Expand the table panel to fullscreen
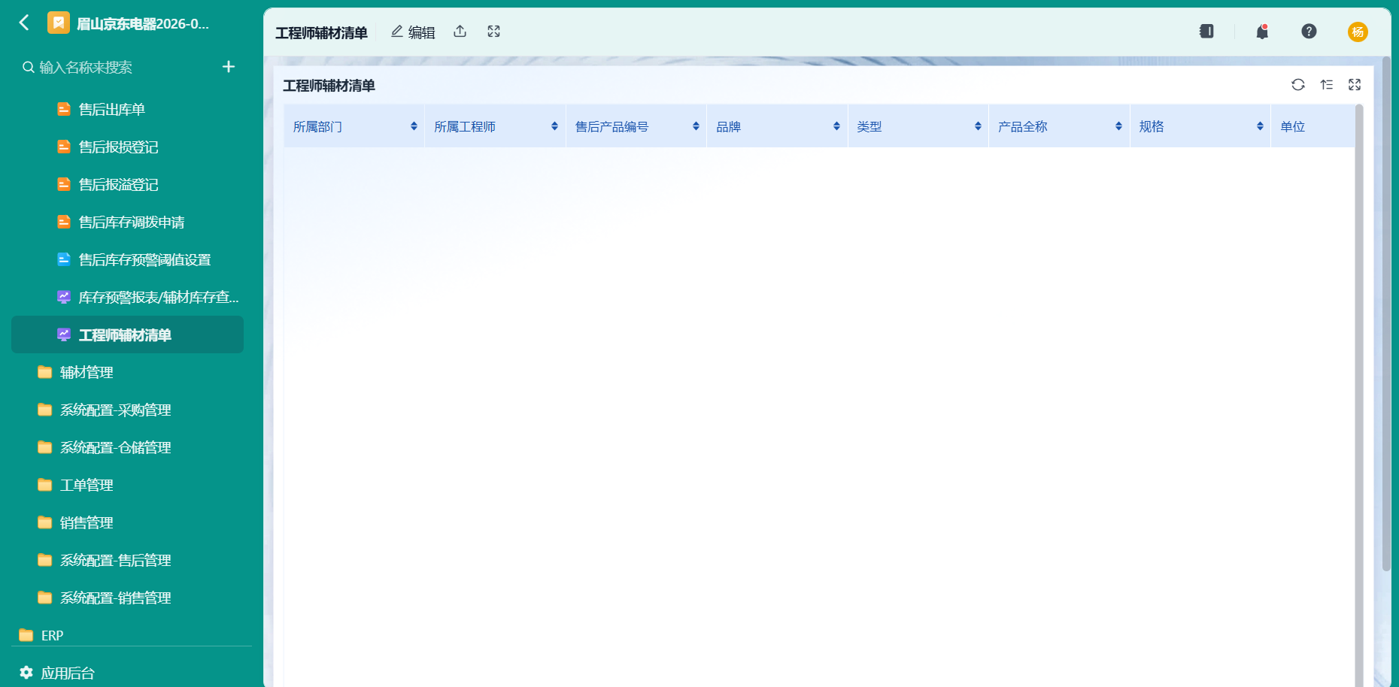Viewport: 1399px width, 687px height. 1355,85
